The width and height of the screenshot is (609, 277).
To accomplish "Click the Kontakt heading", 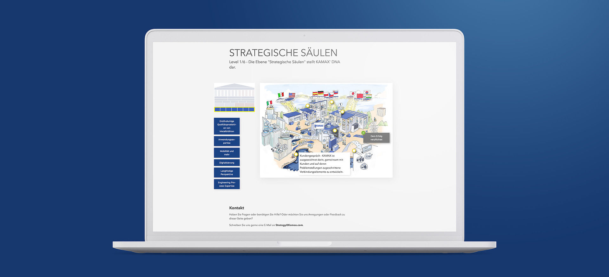I will click(237, 208).
